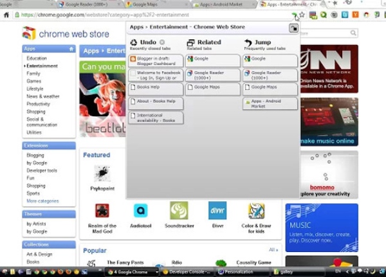Open the Realm of the Mad God app
This screenshot has width=386, height=277.
[x=102, y=211]
